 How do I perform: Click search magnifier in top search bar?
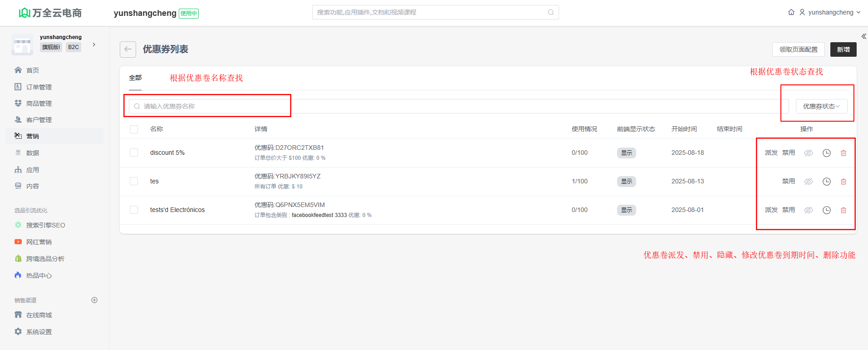[x=550, y=12]
